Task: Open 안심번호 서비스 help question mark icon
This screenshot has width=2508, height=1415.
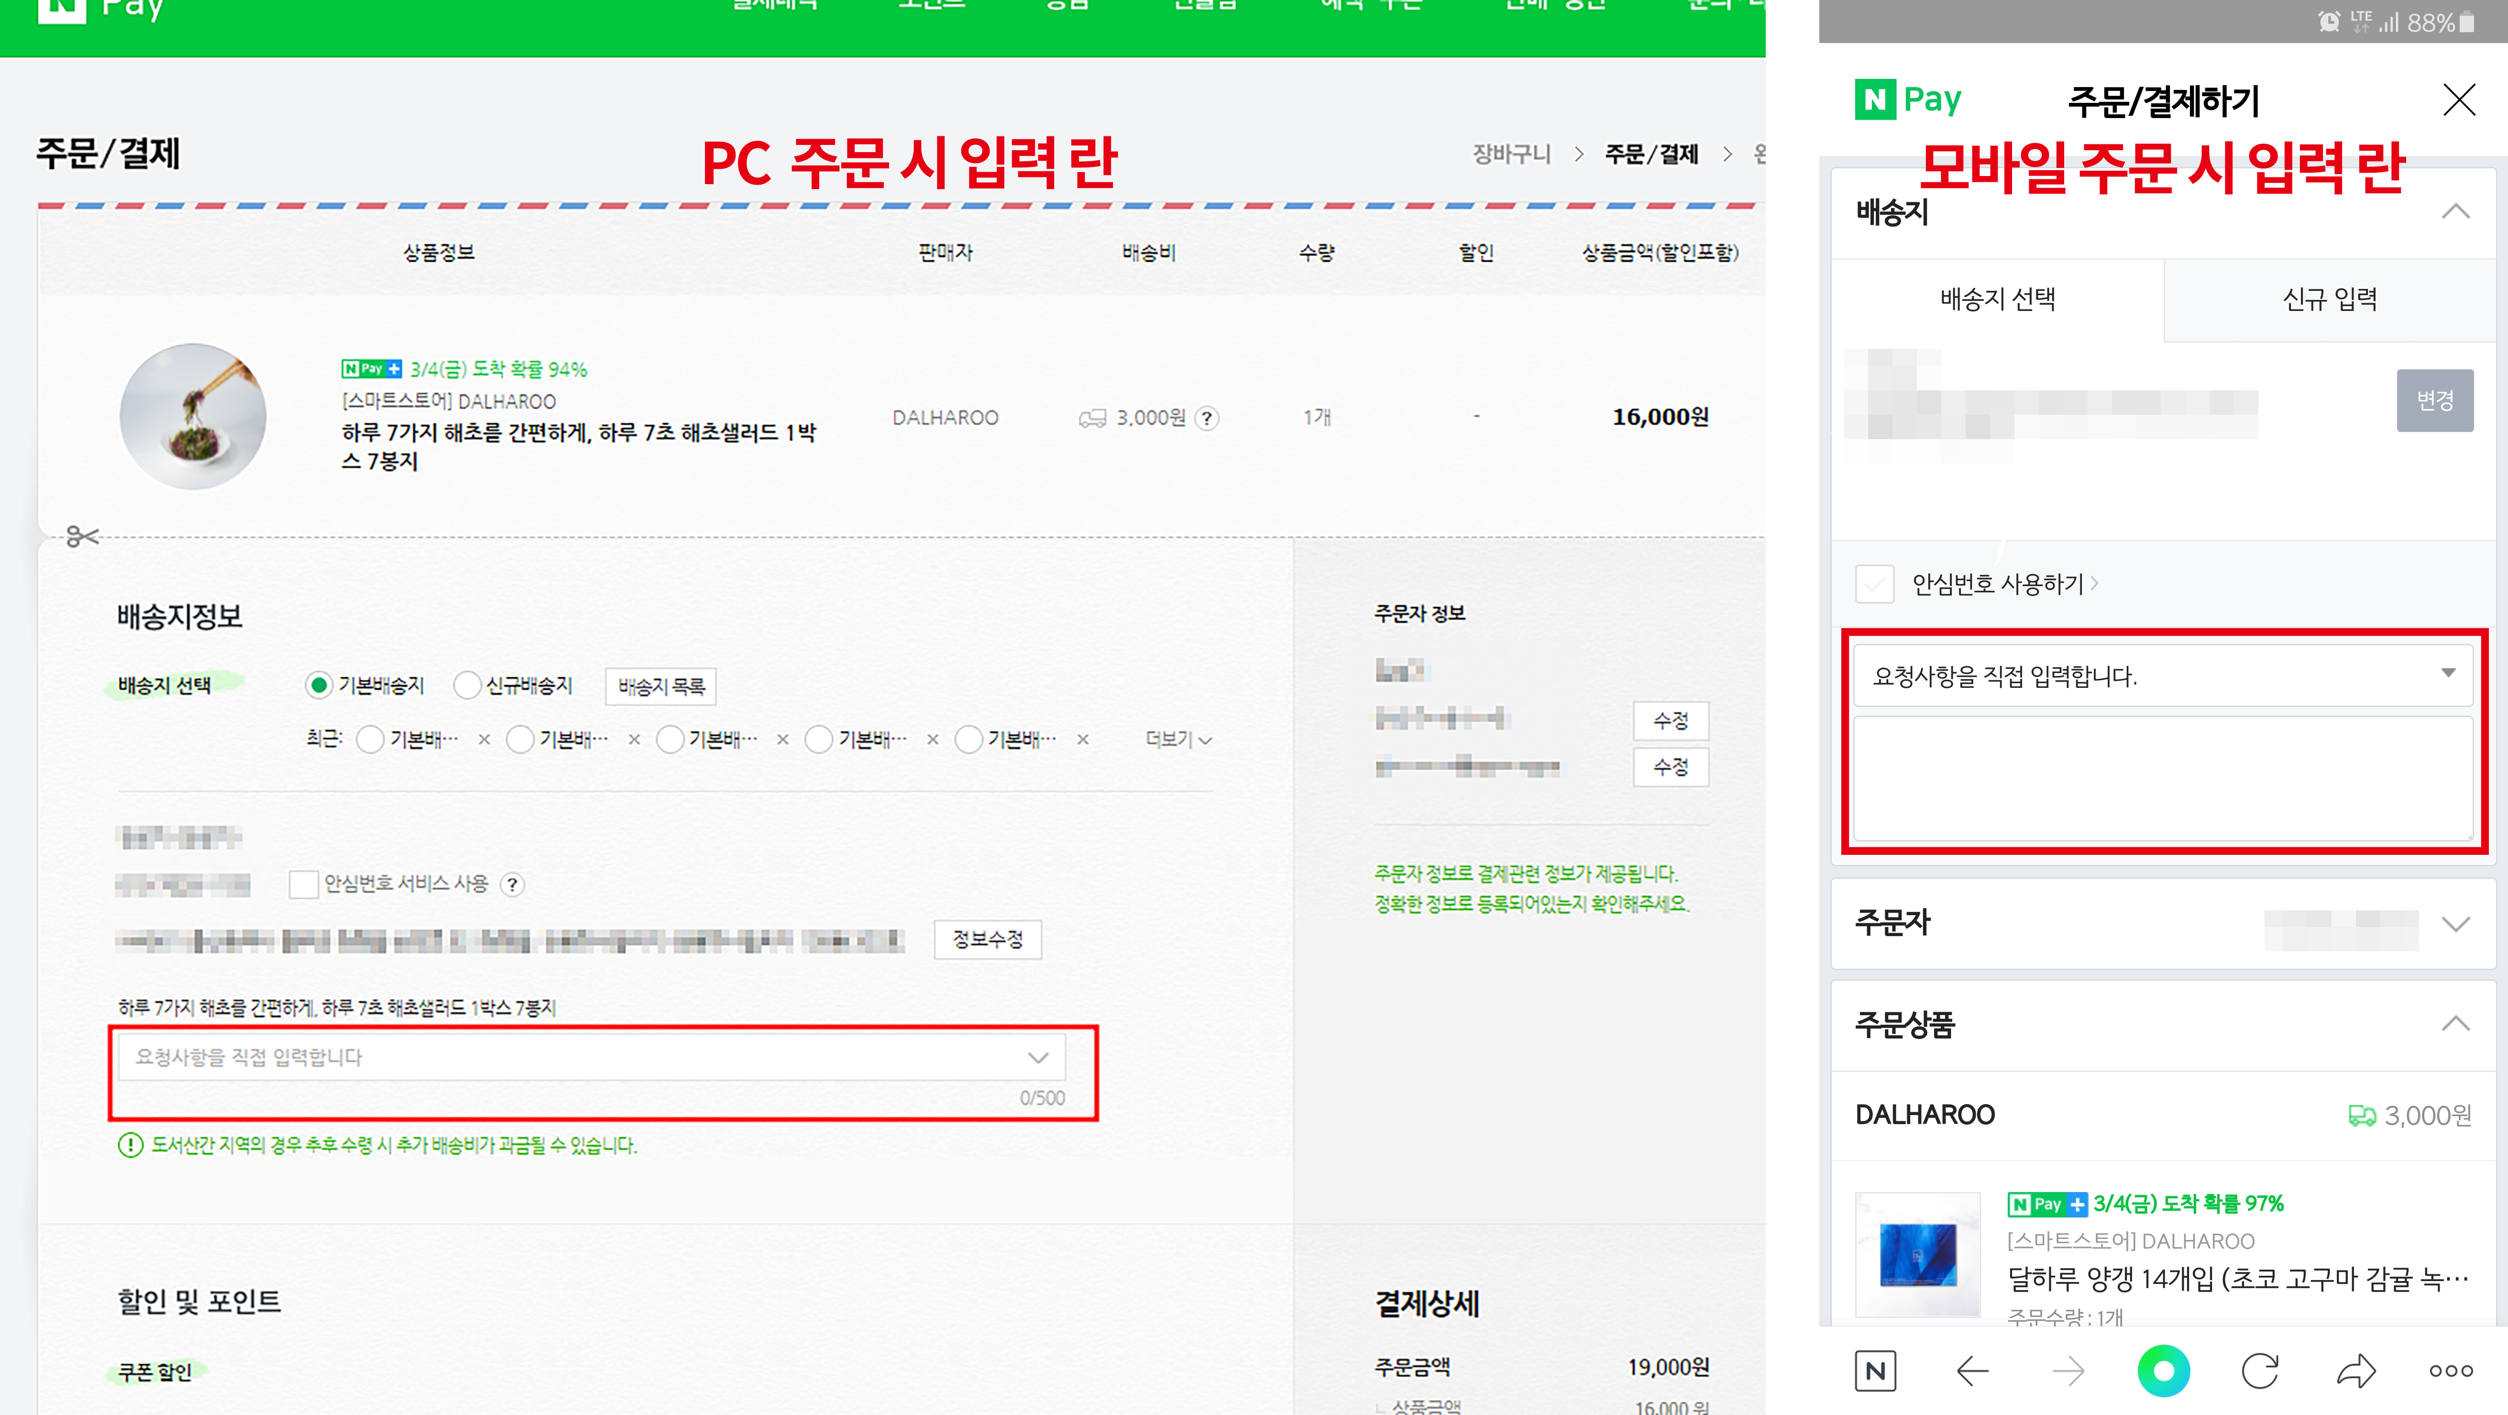Action: (512, 884)
